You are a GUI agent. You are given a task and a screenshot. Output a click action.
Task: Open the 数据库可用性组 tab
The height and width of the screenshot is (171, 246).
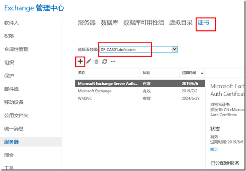[144, 22]
